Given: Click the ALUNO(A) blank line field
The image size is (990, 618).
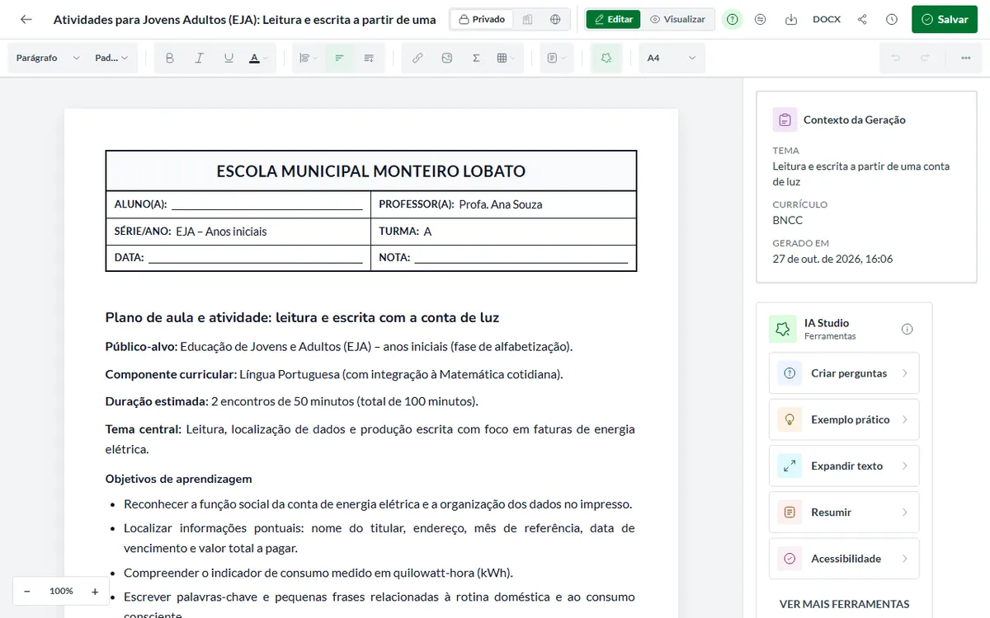Looking at the screenshot, I should (267, 205).
